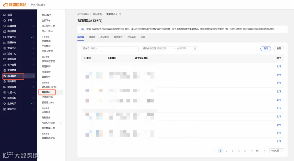
Task: Click the calendar icon in date range field
Action: [195, 48]
